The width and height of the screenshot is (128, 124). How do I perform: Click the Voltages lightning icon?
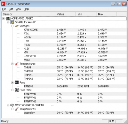pyautogui.click(x=17, y=26)
